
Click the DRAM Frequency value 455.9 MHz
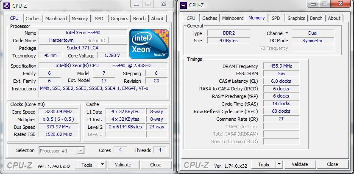282,66
